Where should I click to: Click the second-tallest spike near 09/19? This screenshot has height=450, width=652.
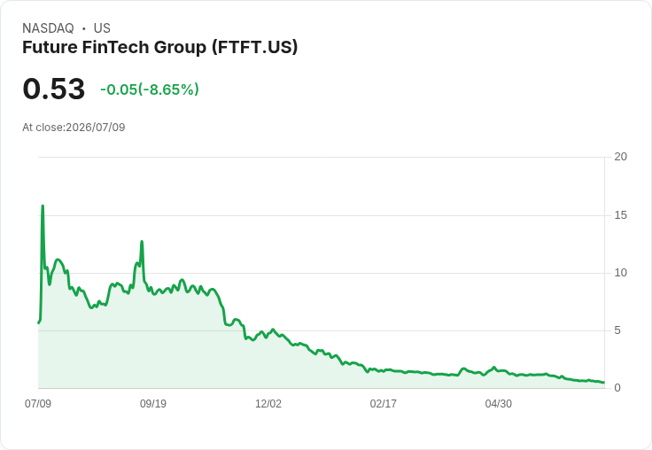tap(142, 241)
